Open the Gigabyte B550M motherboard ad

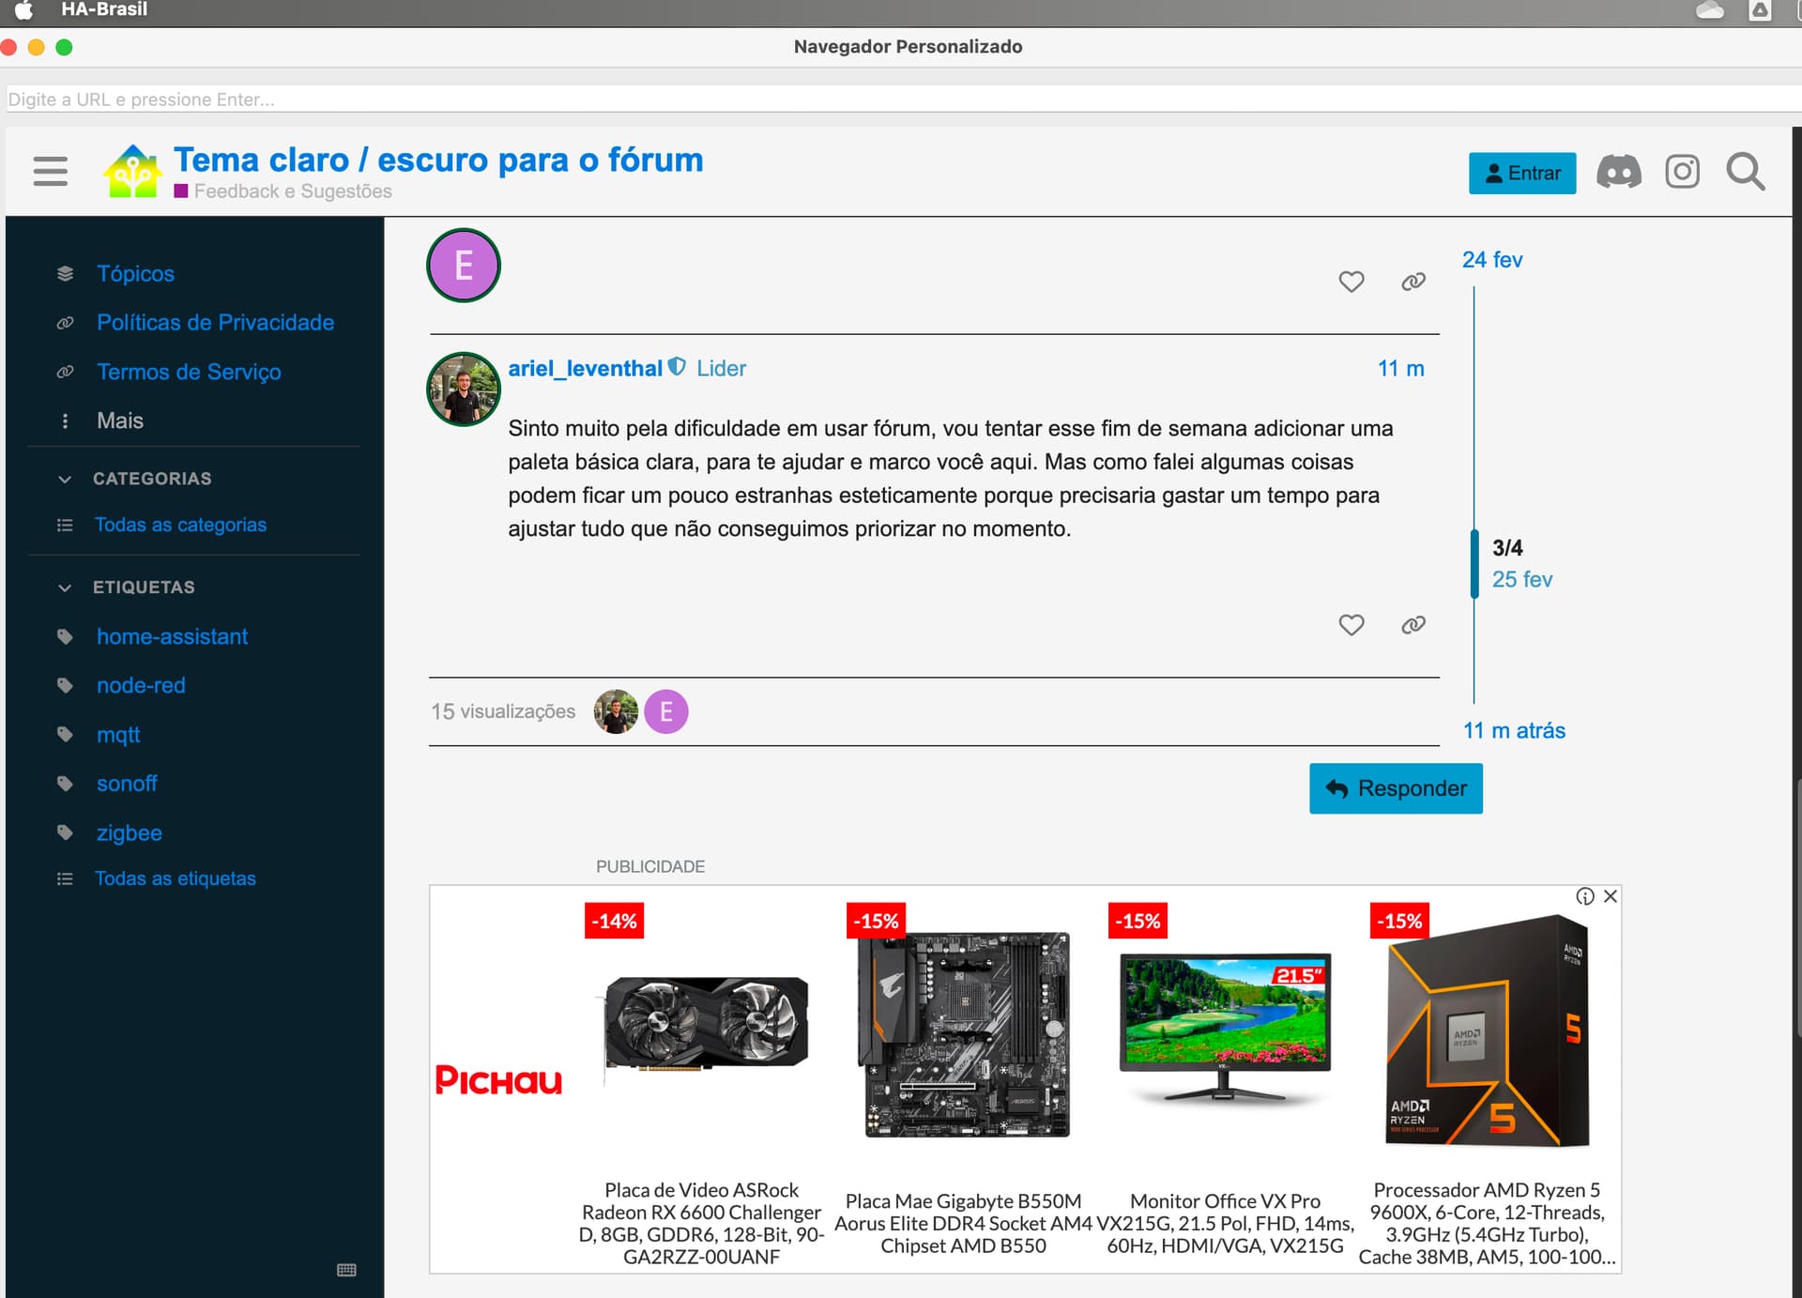[963, 1079]
